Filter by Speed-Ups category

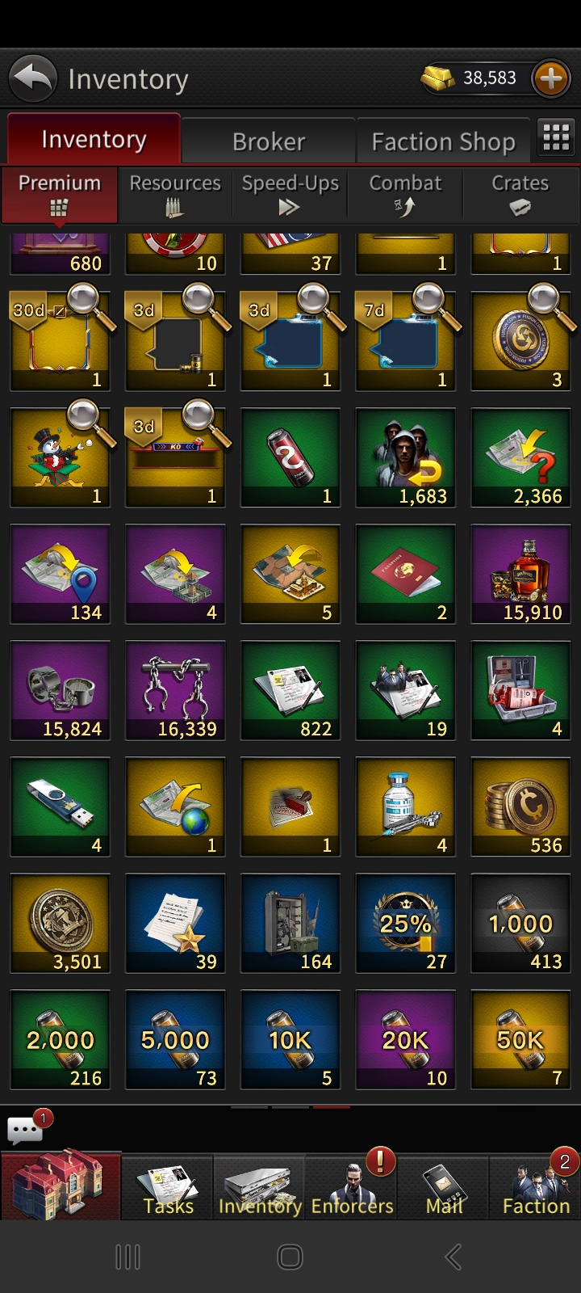pos(290,195)
